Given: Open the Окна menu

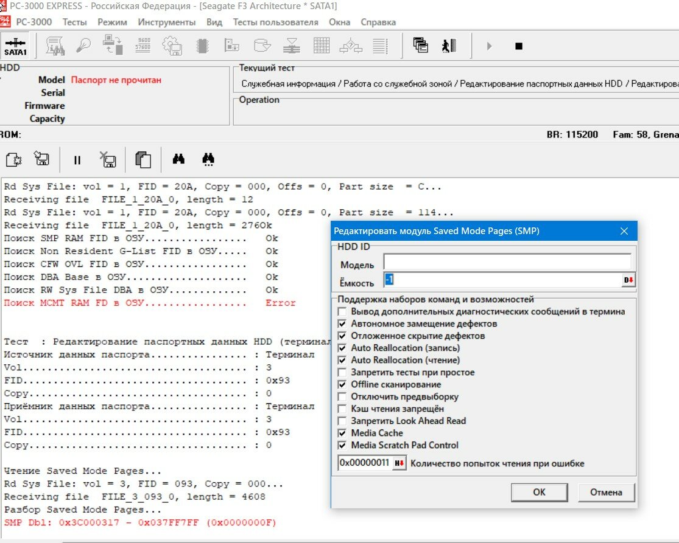Looking at the screenshot, I should (340, 22).
